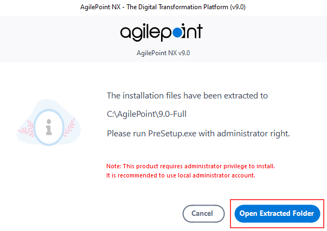The height and width of the screenshot is (231, 327).
Task: Click the C:\AgilePoint\9.0-Full path
Action: [146, 114]
